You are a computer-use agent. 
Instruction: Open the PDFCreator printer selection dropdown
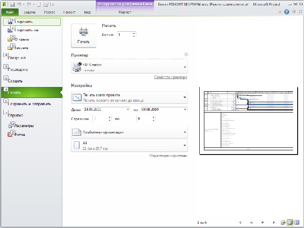point(129,67)
